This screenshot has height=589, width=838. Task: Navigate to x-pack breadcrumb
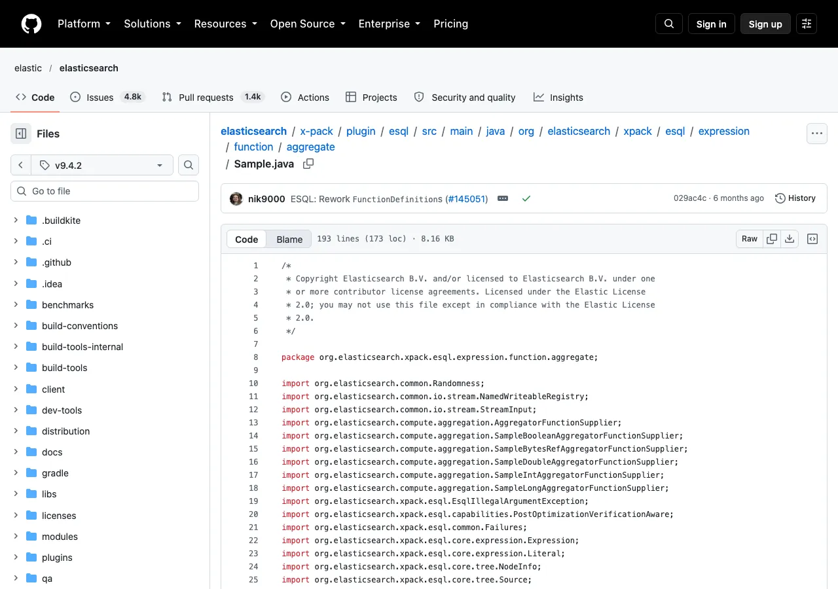(x=317, y=131)
